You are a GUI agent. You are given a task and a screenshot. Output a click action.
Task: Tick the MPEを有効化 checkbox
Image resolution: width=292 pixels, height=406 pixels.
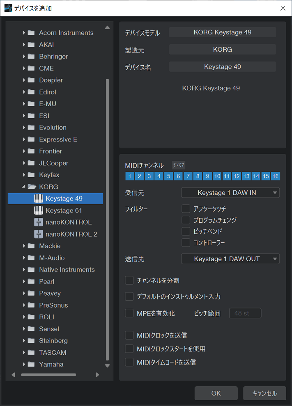pos(129,313)
